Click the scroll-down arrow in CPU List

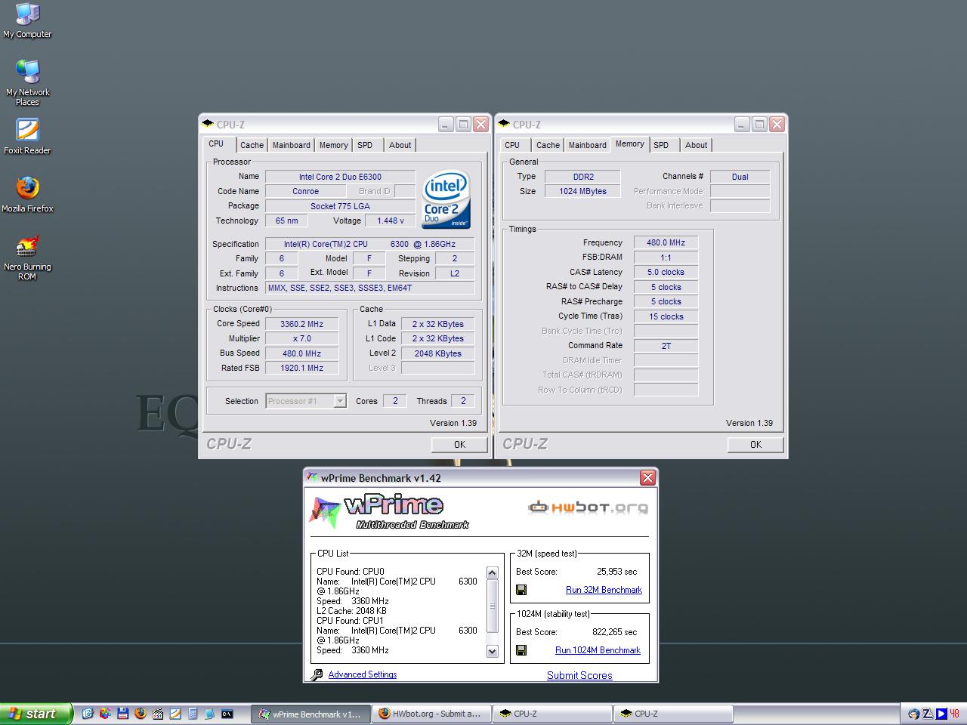click(x=493, y=651)
